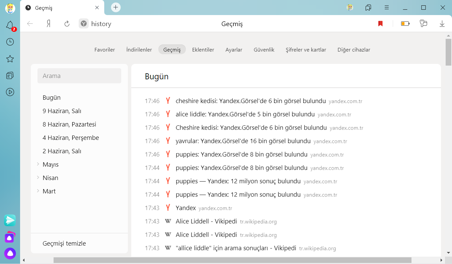Switch to Favoriler tab
Viewport: 452px width, 264px height.
coord(104,50)
